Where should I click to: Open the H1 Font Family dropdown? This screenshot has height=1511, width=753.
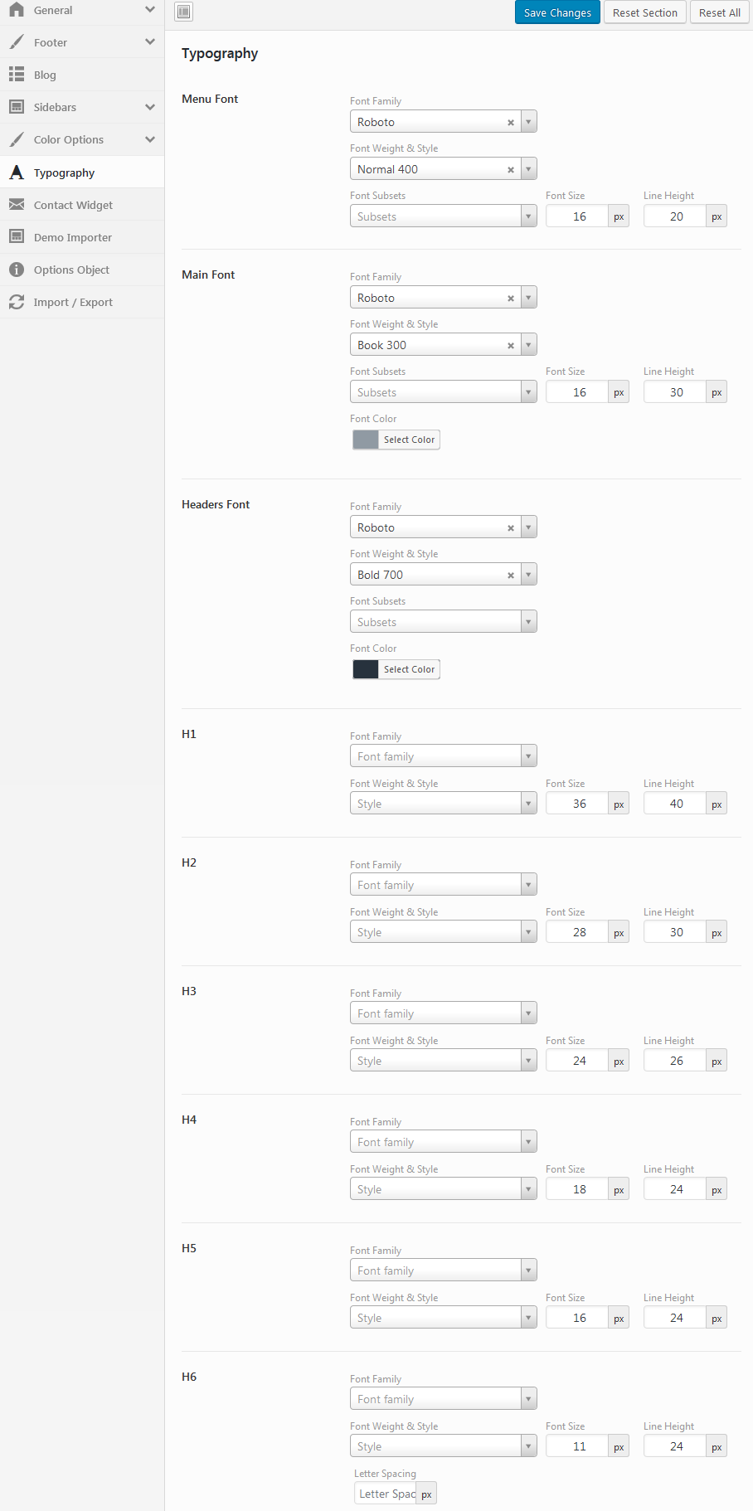pyautogui.click(x=443, y=756)
